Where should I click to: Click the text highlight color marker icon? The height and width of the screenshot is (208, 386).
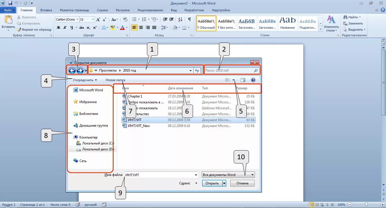click(x=112, y=28)
